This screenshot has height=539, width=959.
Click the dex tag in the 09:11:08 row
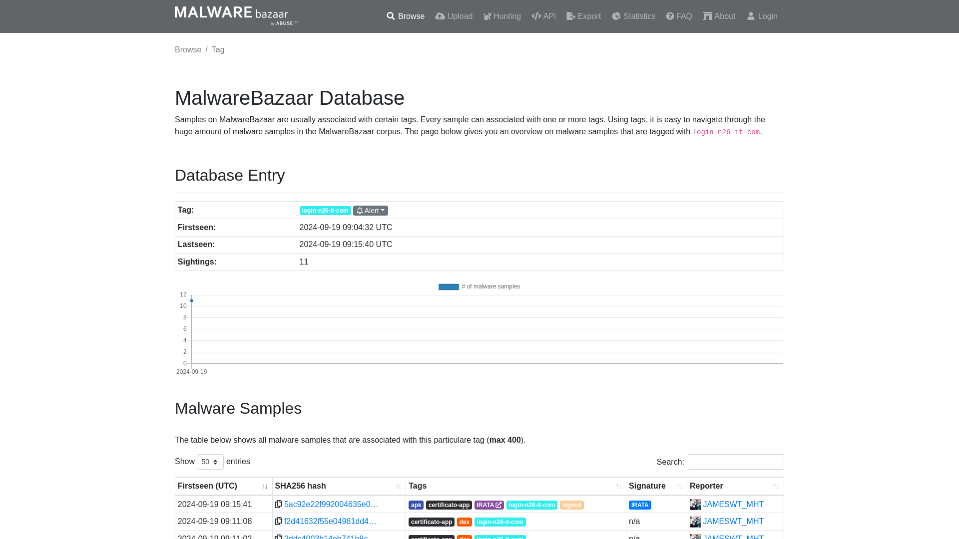tap(465, 522)
